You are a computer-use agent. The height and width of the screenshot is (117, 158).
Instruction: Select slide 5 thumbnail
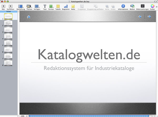tap(8, 43)
